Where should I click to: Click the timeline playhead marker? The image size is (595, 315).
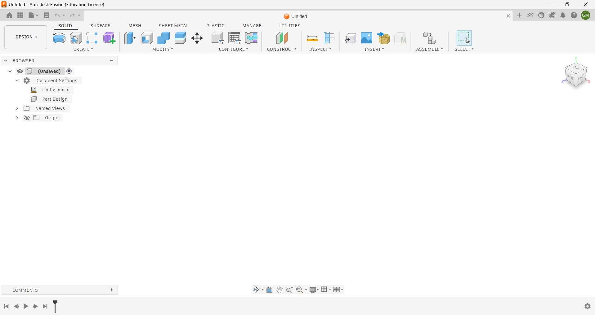pyautogui.click(x=56, y=307)
